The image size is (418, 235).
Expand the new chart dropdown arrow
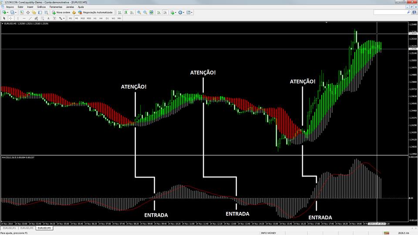[x=8, y=13]
